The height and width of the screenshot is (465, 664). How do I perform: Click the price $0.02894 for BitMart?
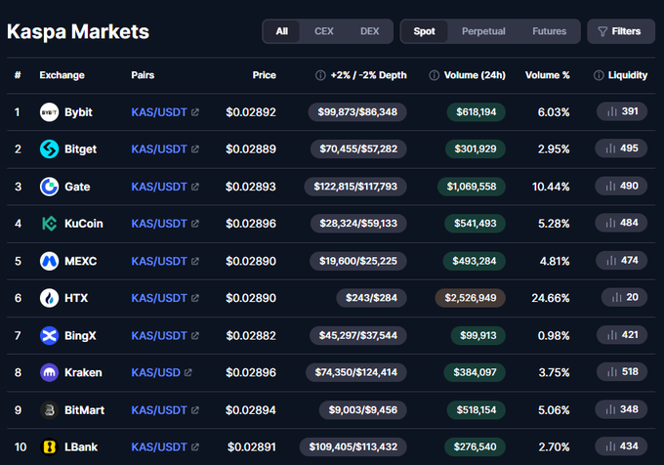click(x=251, y=410)
